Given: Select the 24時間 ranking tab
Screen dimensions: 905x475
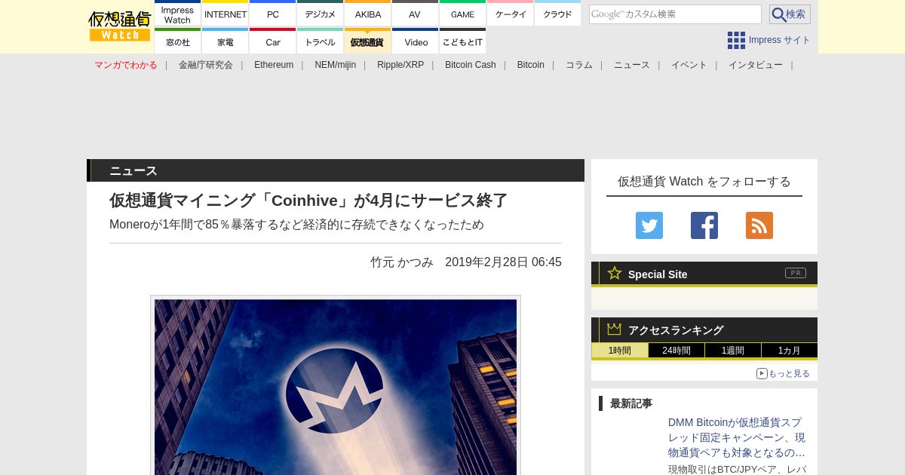Looking at the screenshot, I should (x=676, y=351).
